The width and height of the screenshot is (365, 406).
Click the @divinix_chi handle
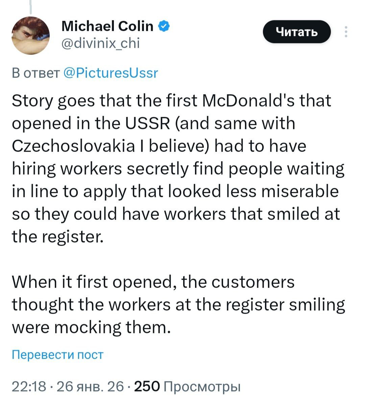point(100,43)
